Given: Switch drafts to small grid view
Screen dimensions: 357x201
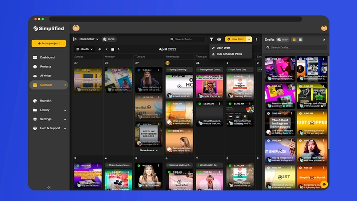Looking at the screenshot, I should [x=300, y=40].
